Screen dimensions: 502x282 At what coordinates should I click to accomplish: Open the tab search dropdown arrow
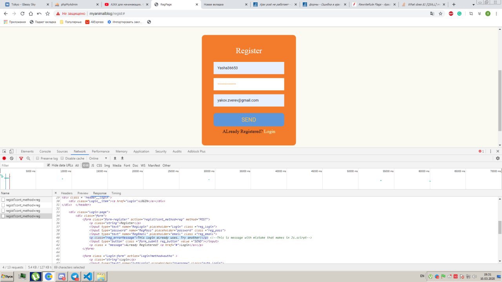(474, 4)
